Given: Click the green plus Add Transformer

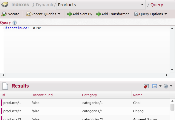Looking at the screenshot, I should click(x=99, y=14).
